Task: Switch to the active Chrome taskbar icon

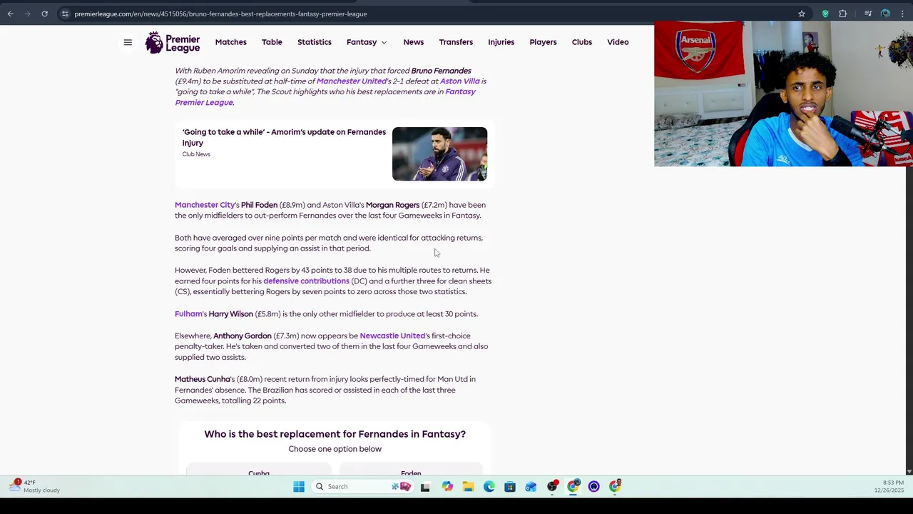Action: point(573,487)
